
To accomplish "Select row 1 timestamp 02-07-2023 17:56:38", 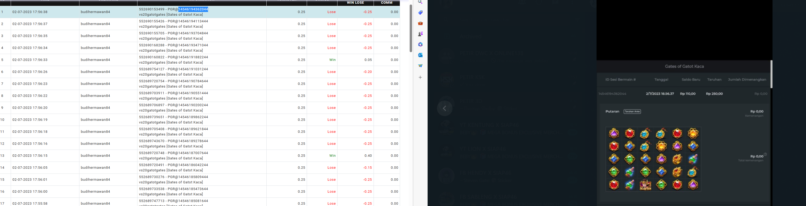I will (30, 12).
